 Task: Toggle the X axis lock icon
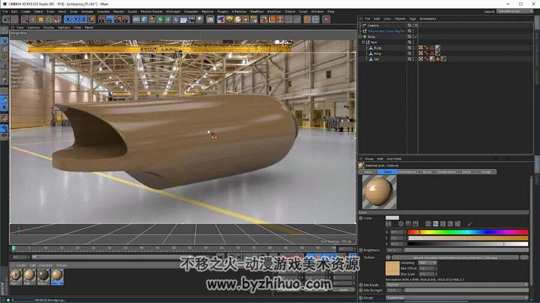tap(68, 19)
